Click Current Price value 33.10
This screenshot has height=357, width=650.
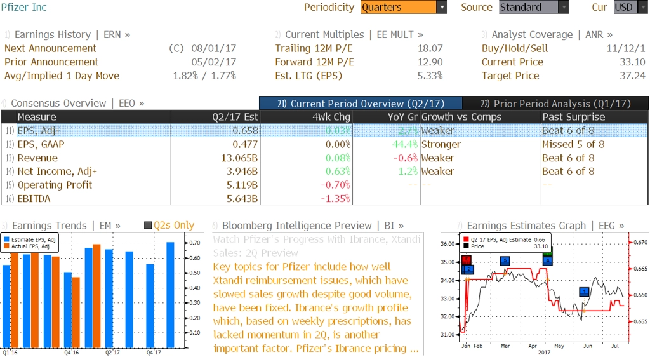tap(632, 62)
